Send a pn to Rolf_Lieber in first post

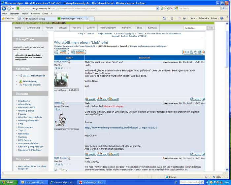(x=102, y=99)
